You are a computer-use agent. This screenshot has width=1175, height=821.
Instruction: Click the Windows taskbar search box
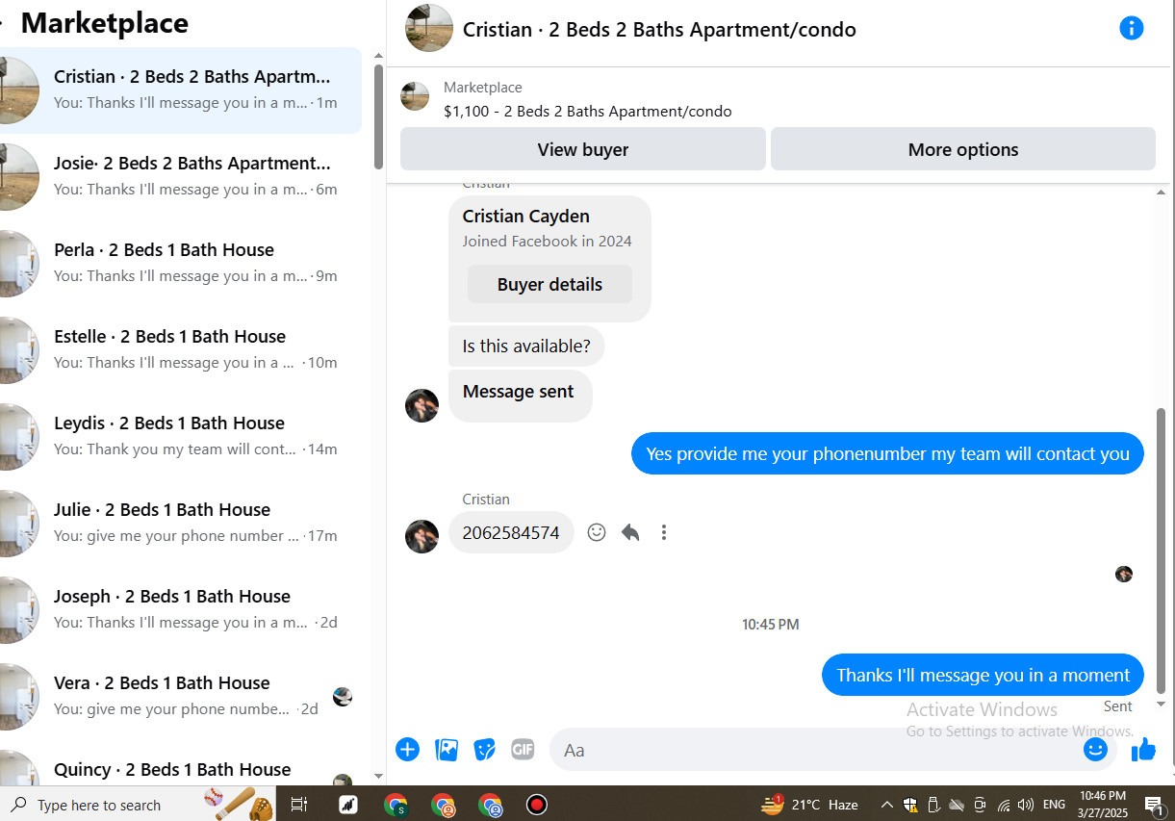coord(138,805)
